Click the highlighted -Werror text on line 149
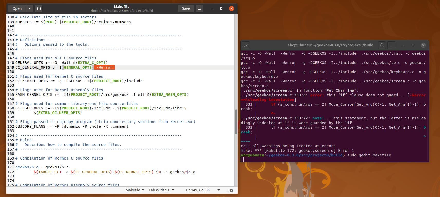The image size is (440, 197). (x=105, y=67)
